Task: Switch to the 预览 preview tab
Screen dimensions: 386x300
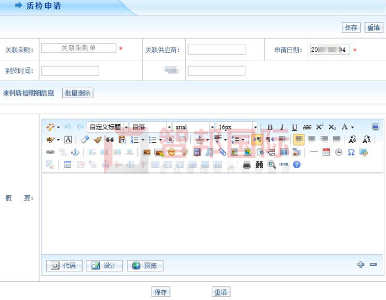Action: 145,266
